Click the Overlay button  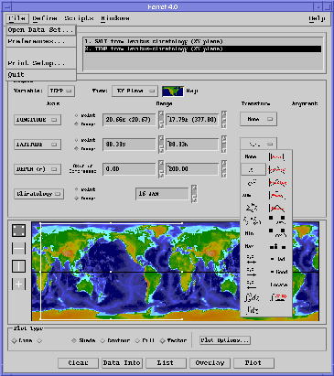210,363
